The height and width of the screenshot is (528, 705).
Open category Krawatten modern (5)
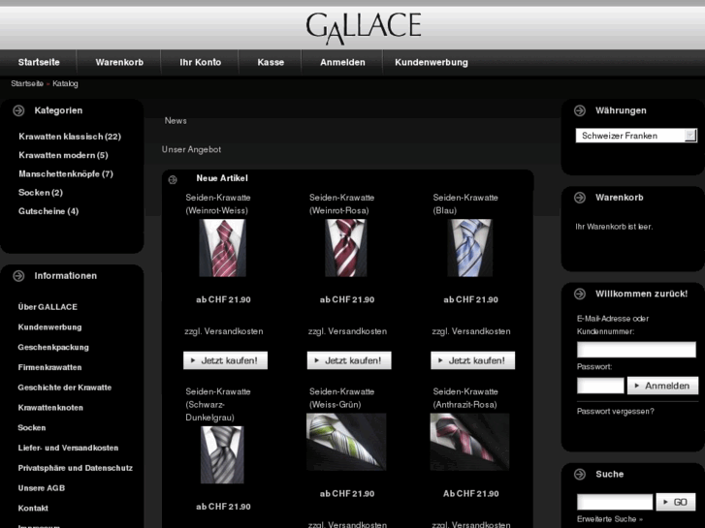click(63, 155)
